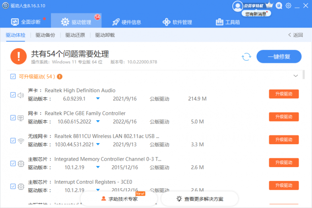312x208 pixels.
Task: Click size value 3.3 M
Action: click(197, 145)
